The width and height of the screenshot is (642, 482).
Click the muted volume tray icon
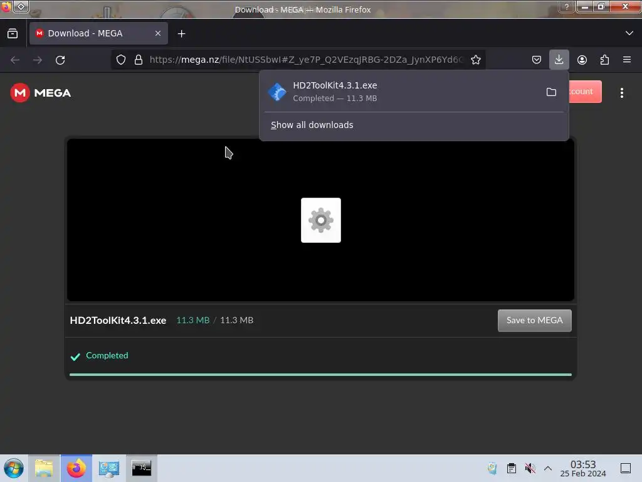click(x=530, y=468)
